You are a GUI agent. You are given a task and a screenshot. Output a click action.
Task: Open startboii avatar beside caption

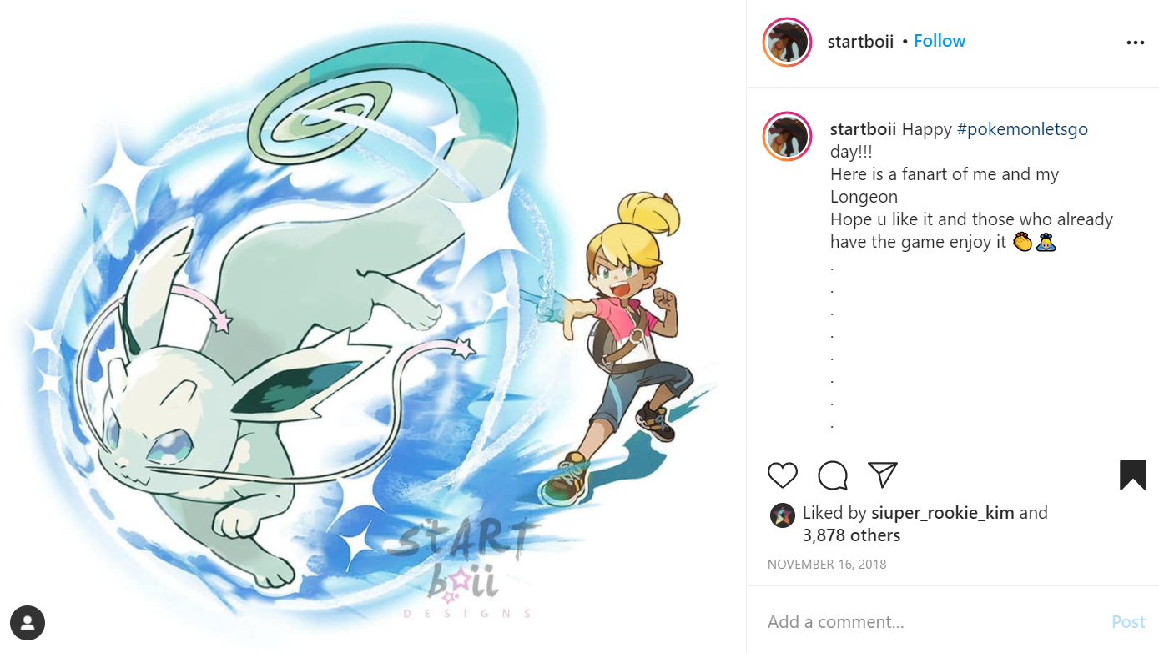click(787, 136)
